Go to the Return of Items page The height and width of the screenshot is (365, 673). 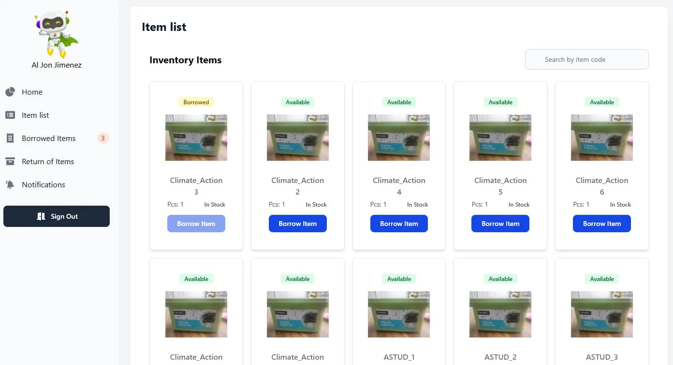click(x=48, y=161)
